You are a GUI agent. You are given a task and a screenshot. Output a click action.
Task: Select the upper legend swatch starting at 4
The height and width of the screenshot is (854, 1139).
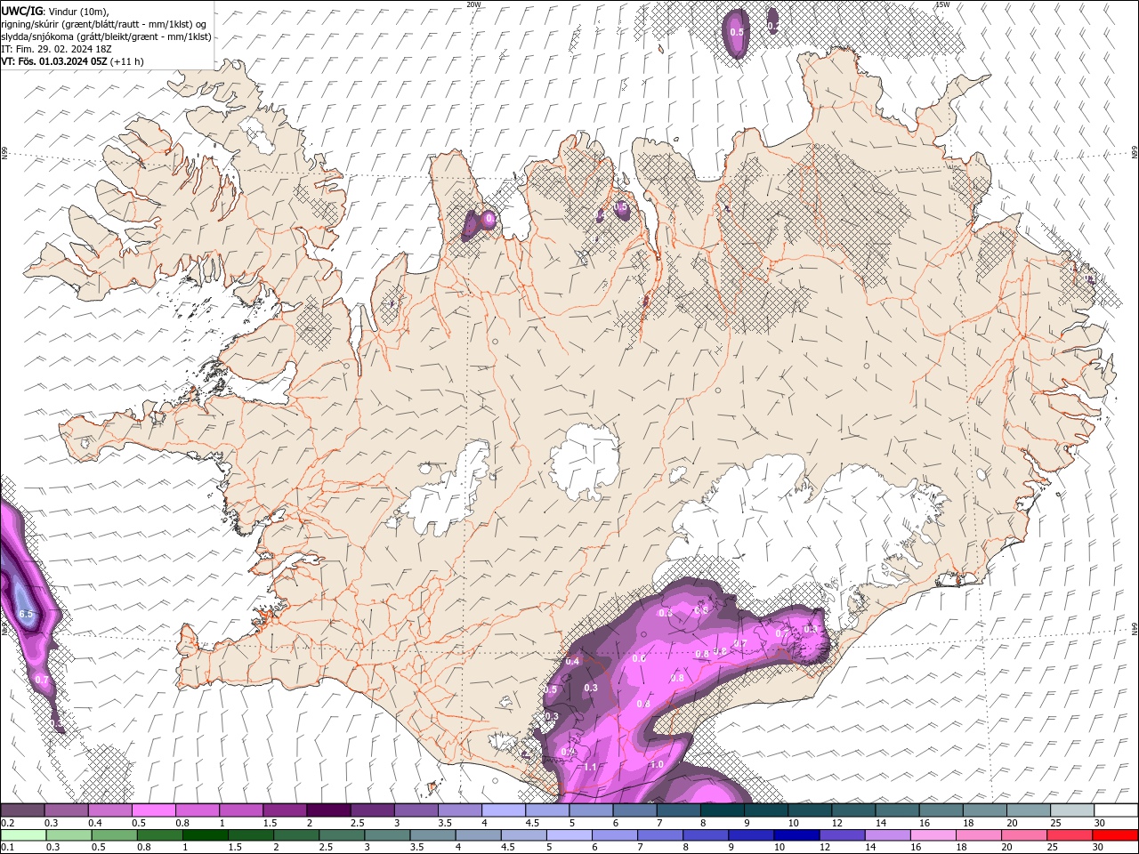pos(503,810)
